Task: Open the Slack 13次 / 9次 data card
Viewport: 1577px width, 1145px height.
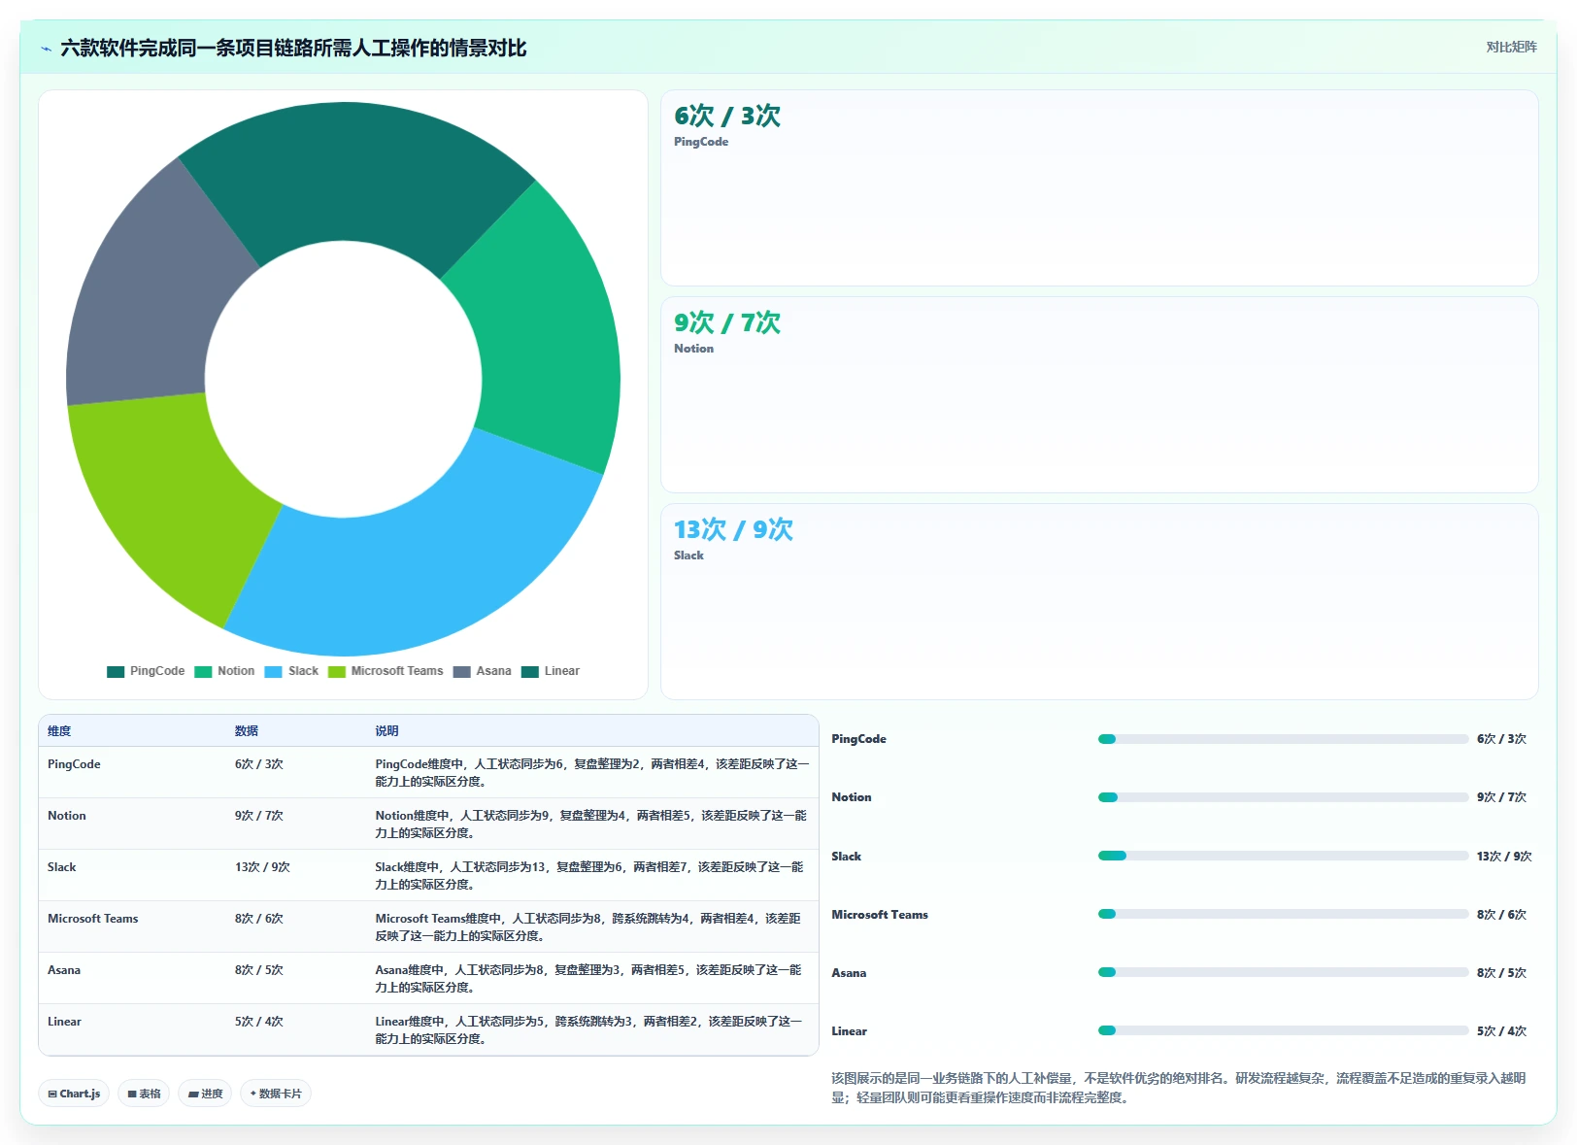Action: tap(1099, 601)
